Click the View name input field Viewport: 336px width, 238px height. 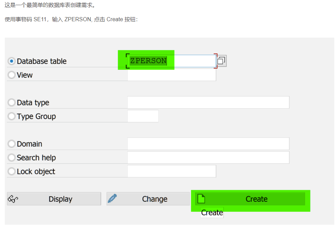[171, 75]
